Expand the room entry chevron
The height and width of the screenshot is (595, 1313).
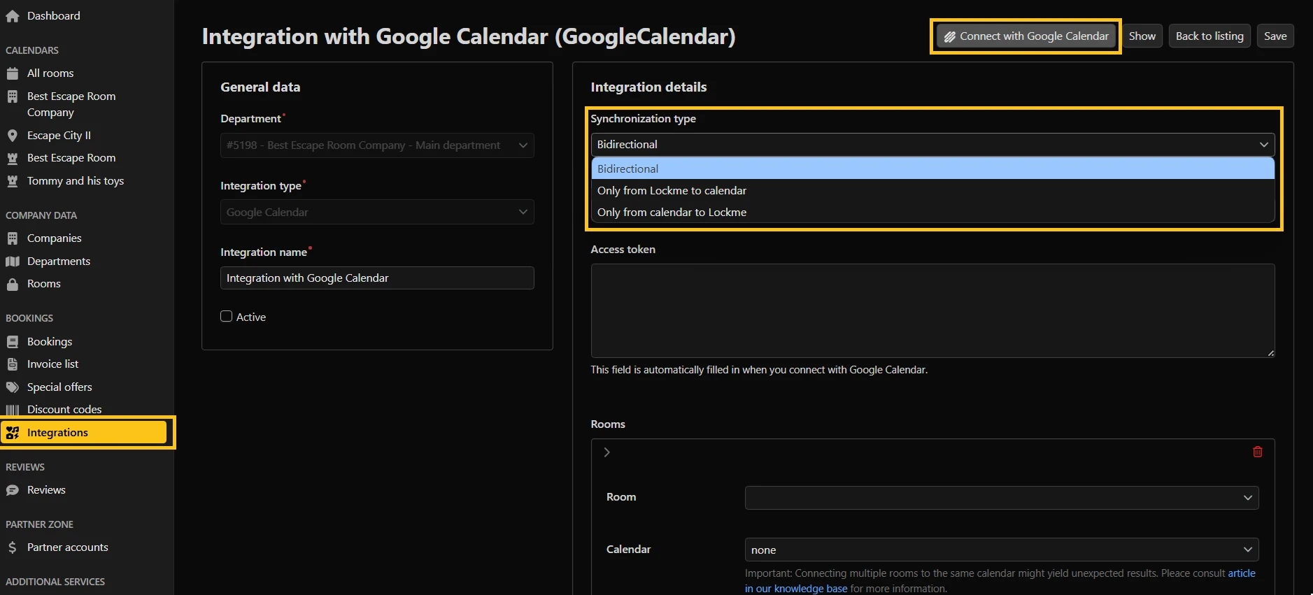[606, 452]
